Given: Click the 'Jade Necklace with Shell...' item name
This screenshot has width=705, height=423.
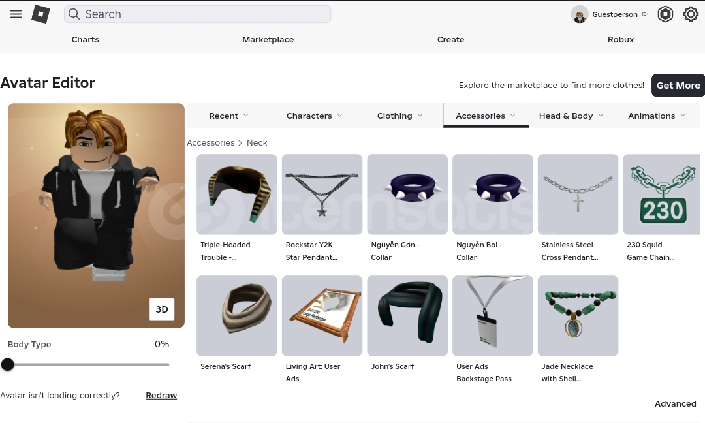Looking at the screenshot, I should point(567,372).
